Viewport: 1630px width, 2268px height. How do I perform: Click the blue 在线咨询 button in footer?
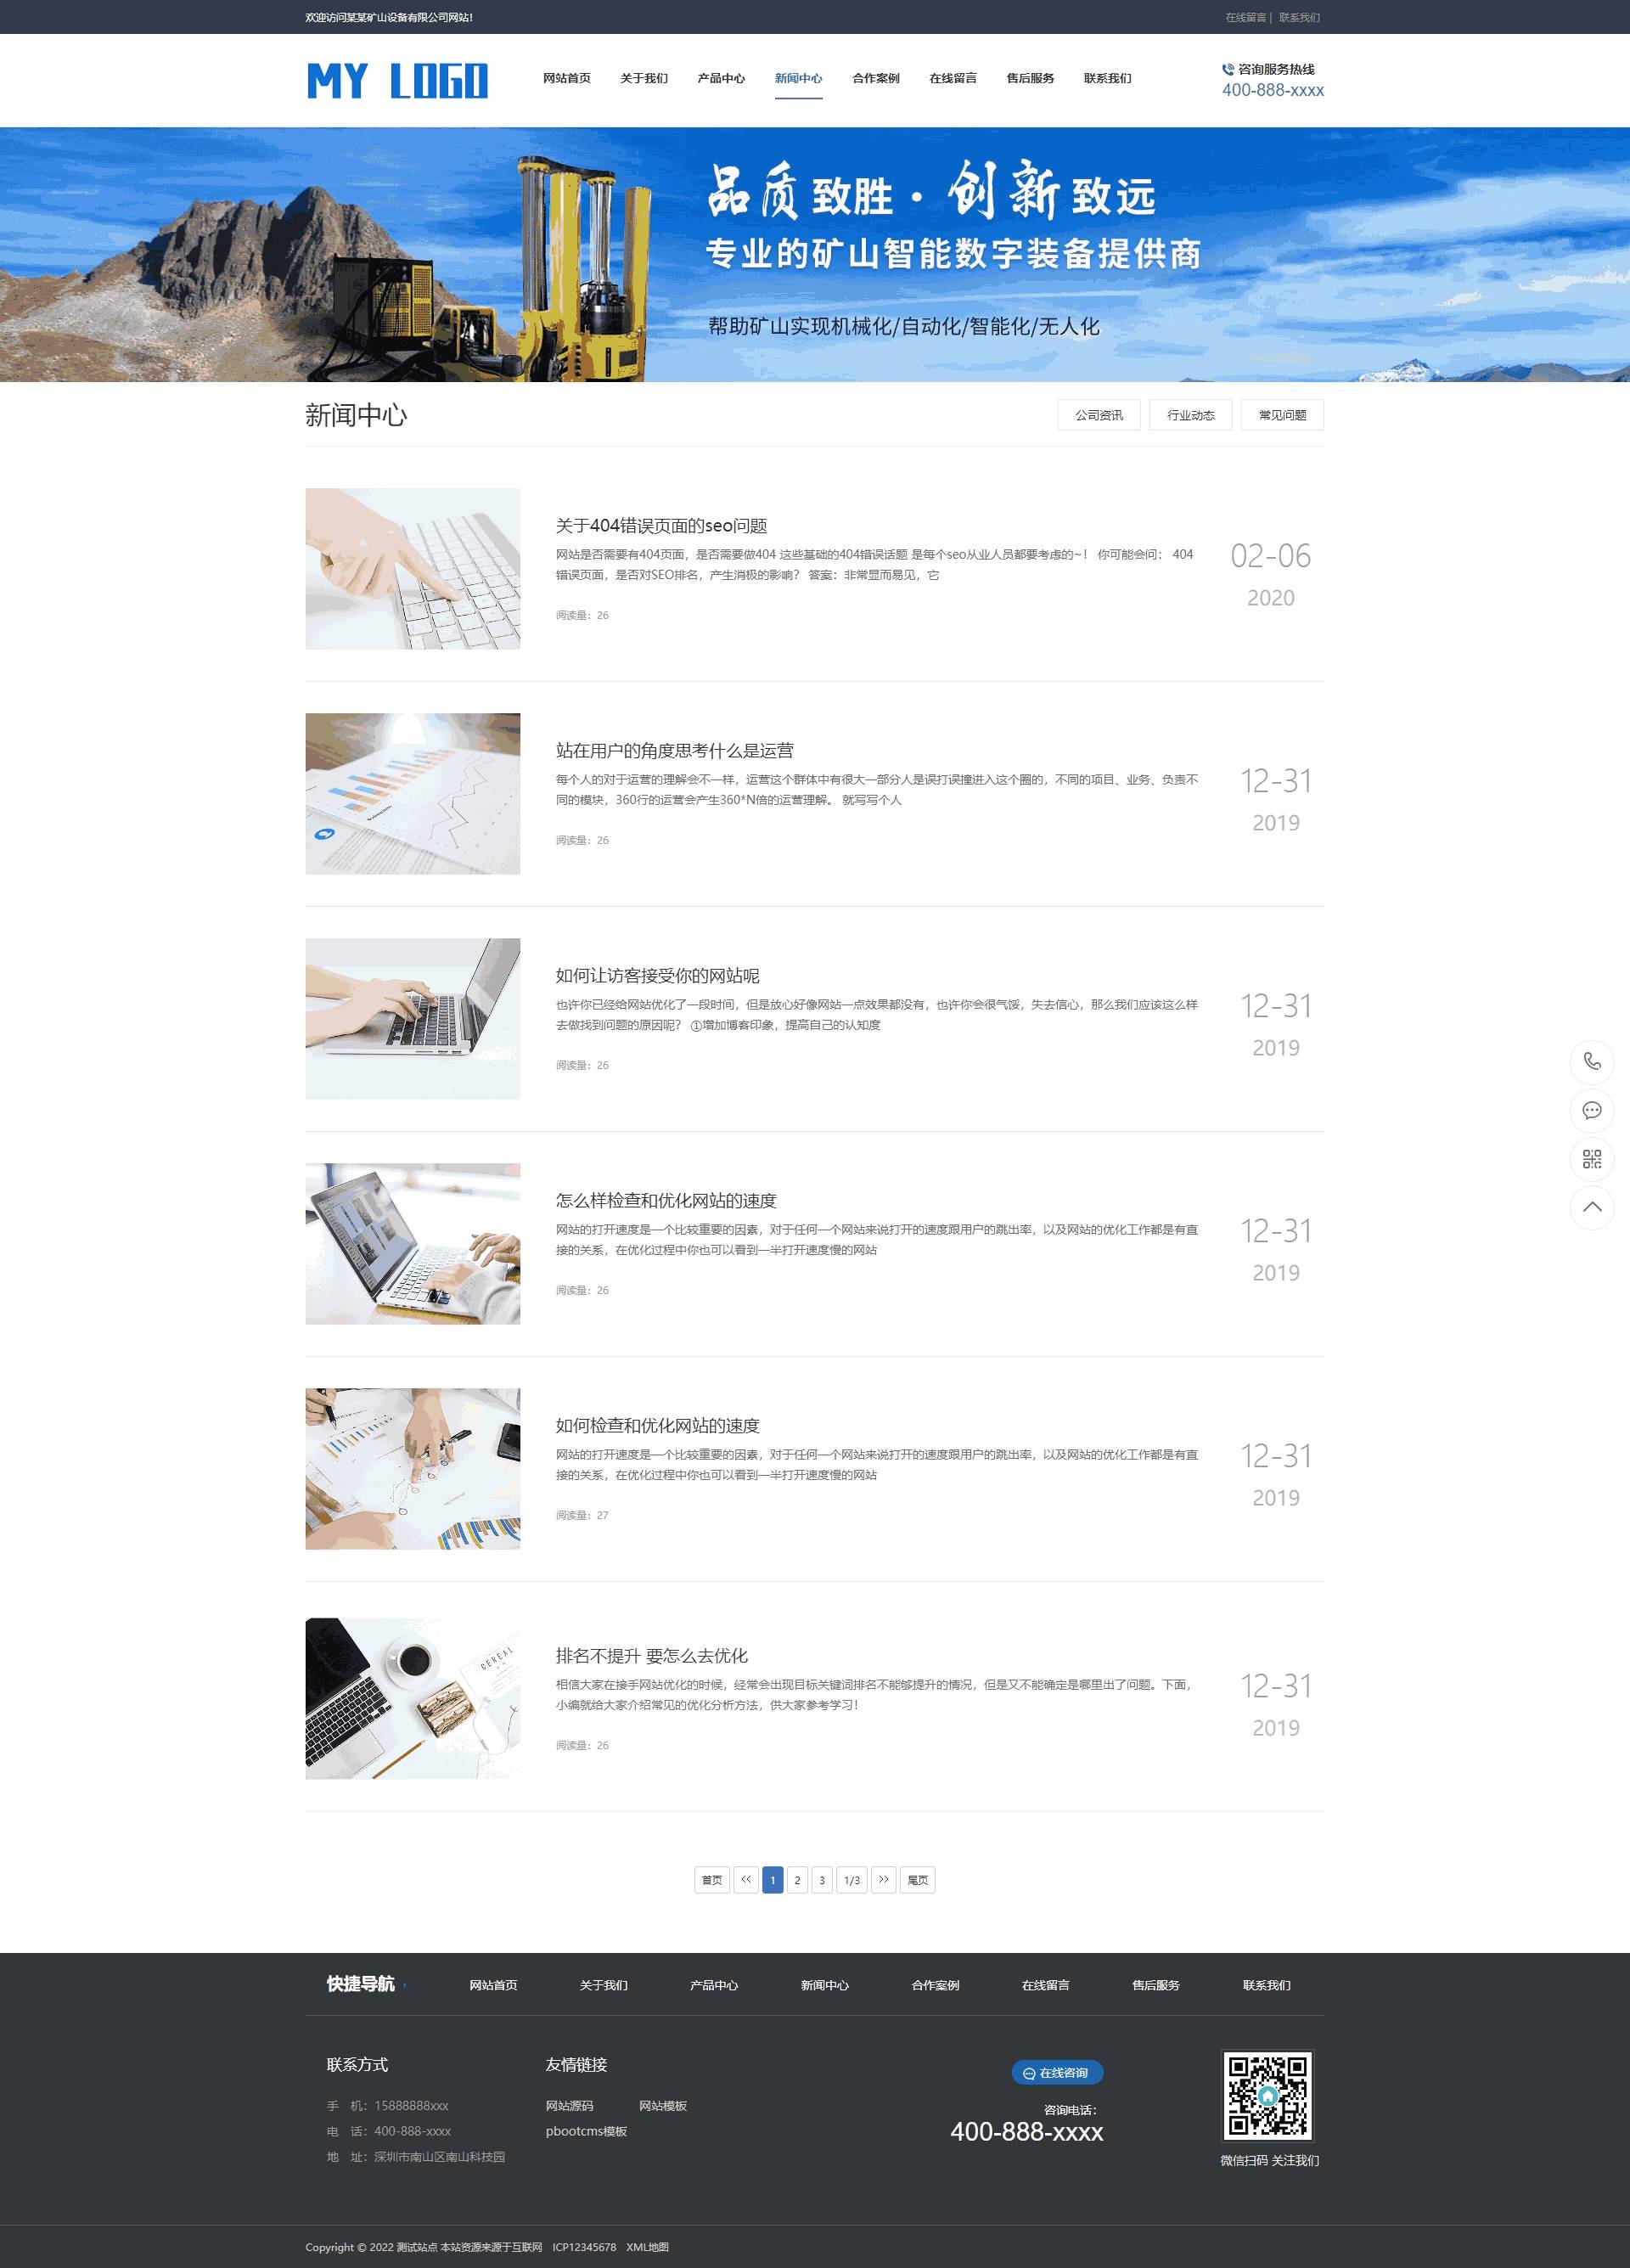coord(1057,2073)
